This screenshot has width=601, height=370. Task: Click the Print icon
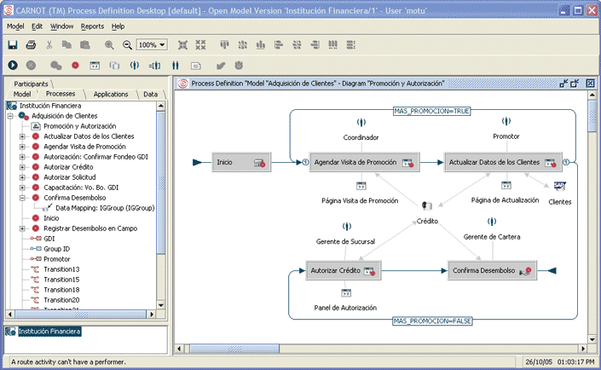pyautogui.click(x=31, y=44)
